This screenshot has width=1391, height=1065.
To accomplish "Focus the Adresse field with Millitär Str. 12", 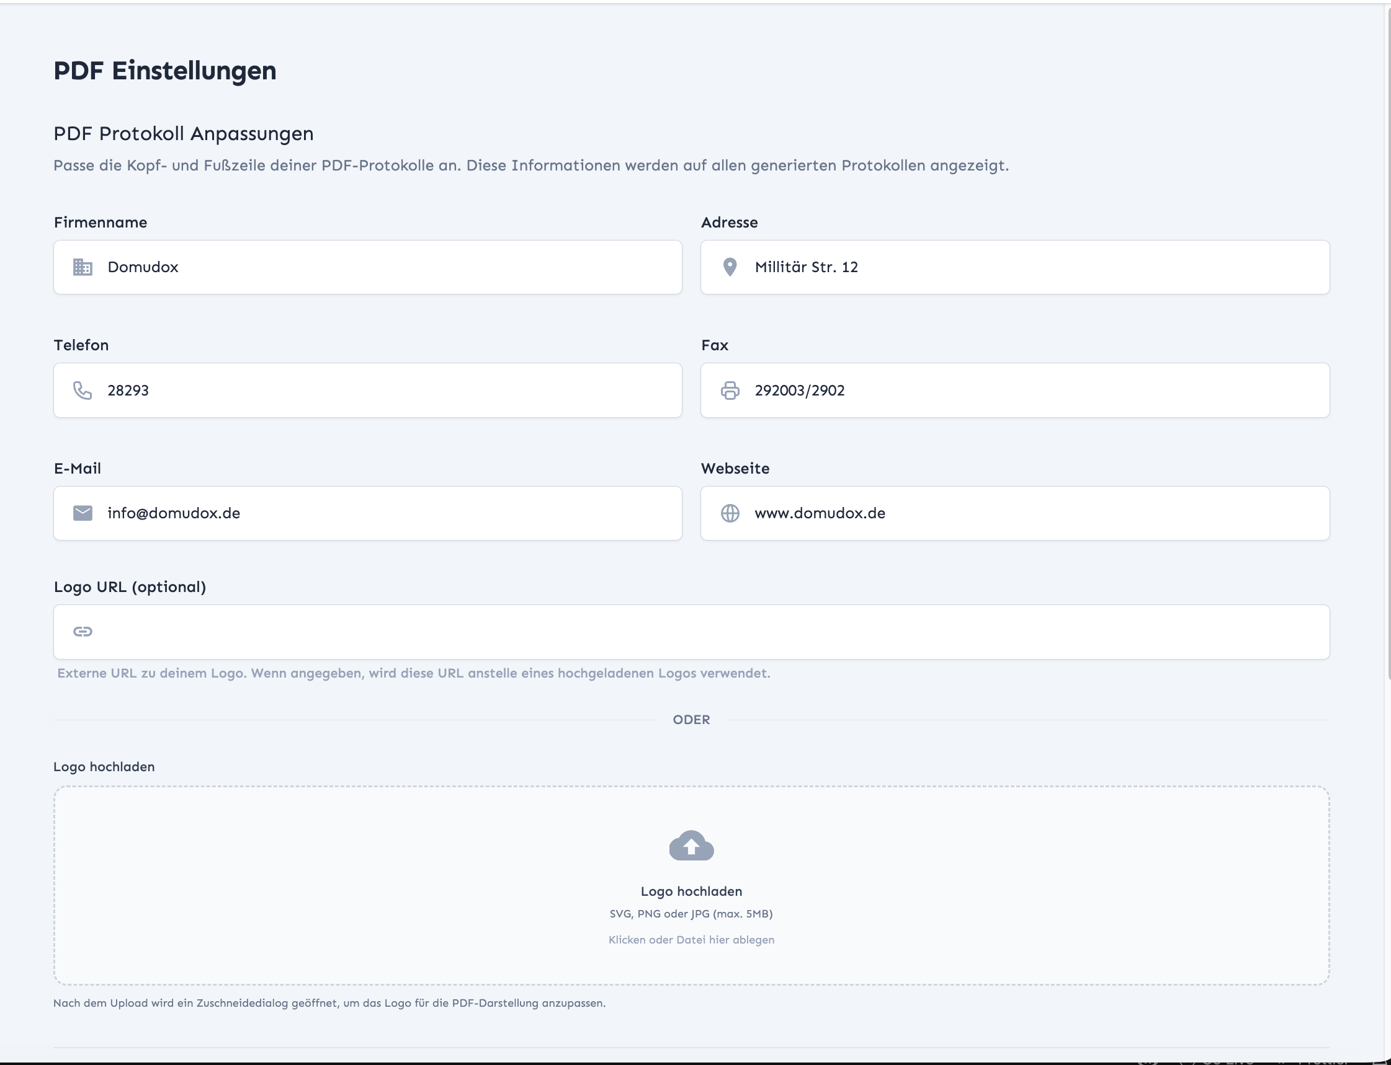I will click(x=1015, y=267).
